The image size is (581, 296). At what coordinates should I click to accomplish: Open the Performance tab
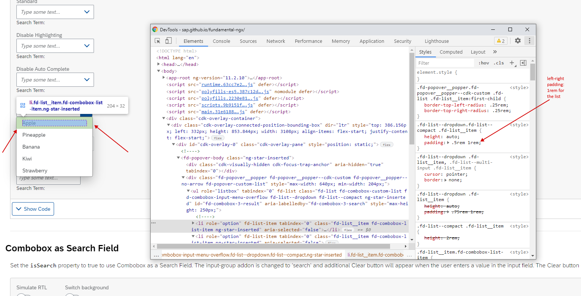tap(308, 41)
